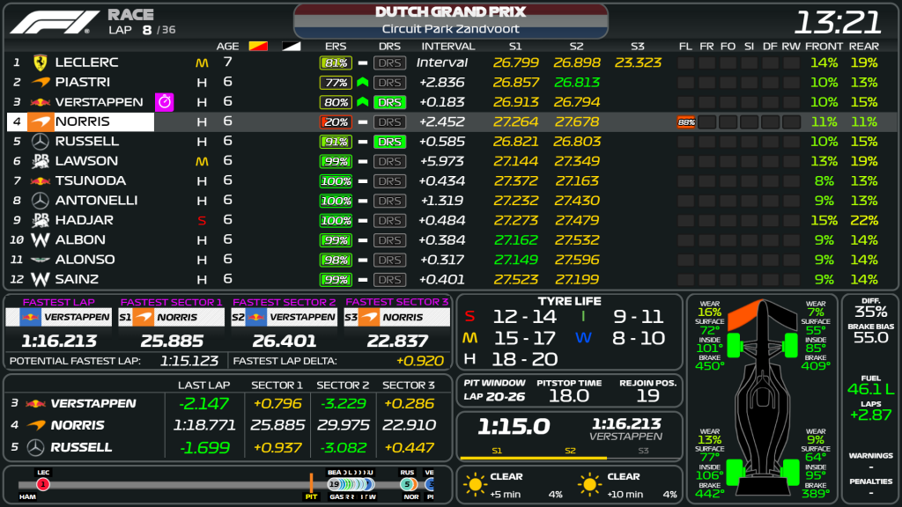Click Leclerc's sector 3 time 23.323

(638, 62)
